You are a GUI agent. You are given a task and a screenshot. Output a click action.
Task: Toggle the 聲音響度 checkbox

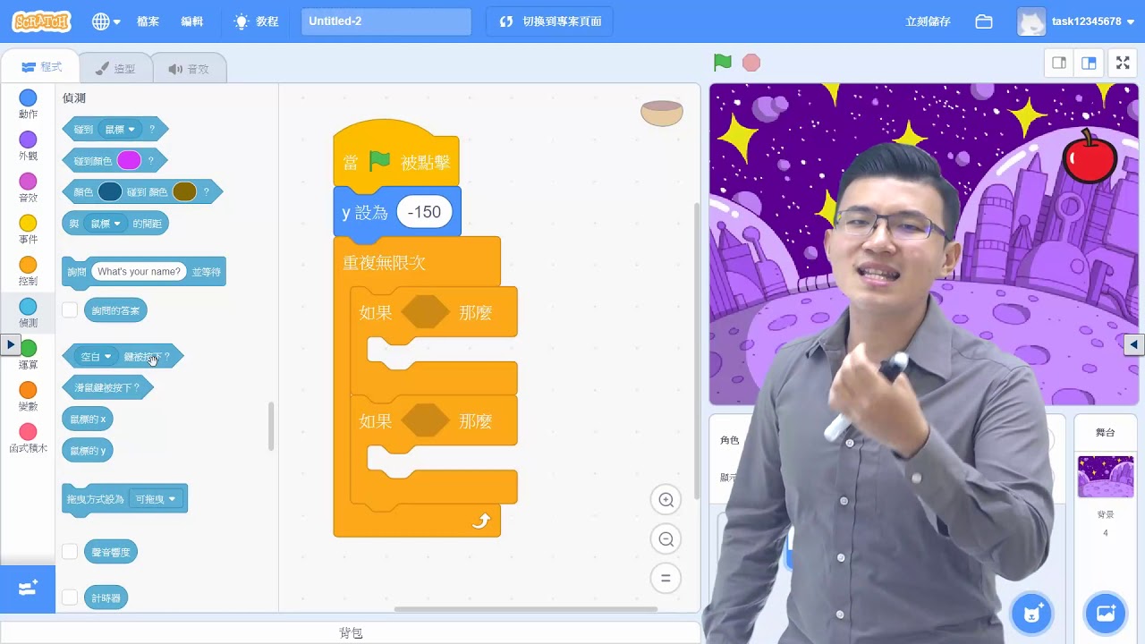click(x=70, y=552)
